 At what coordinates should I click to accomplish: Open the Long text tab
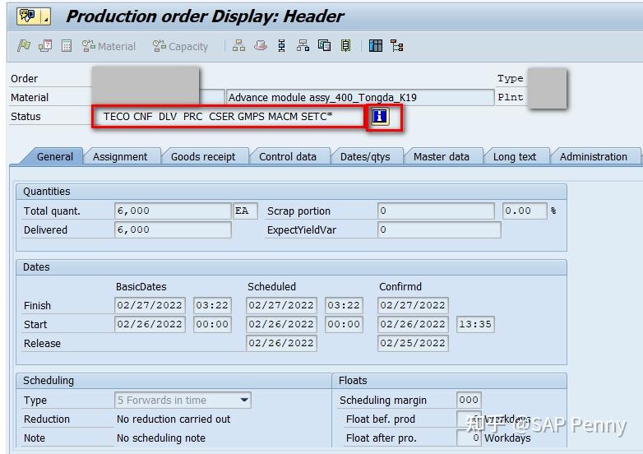[x=515, y=156]
